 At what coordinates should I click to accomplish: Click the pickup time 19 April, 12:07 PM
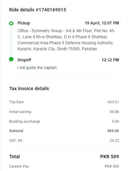[x=102, y=23]
